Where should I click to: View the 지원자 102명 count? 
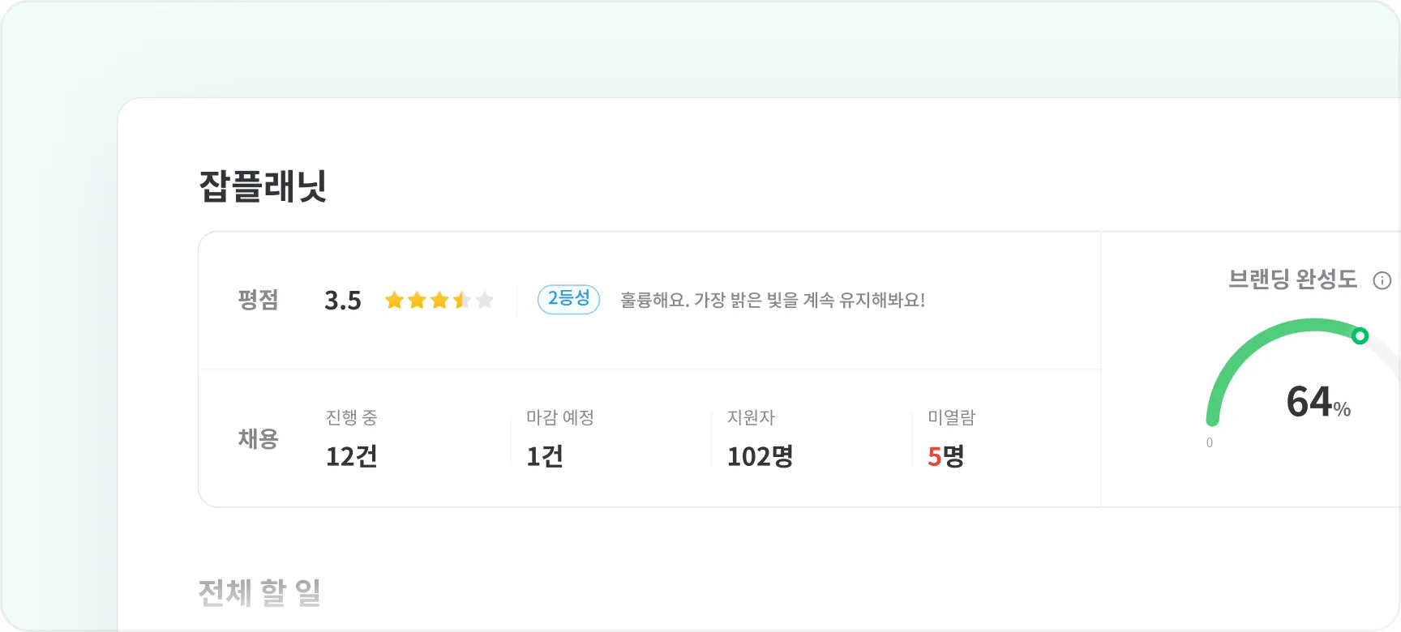coord(760,456)
